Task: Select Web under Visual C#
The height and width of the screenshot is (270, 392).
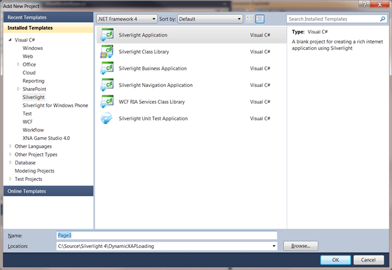Action: [x=28, y=56]
